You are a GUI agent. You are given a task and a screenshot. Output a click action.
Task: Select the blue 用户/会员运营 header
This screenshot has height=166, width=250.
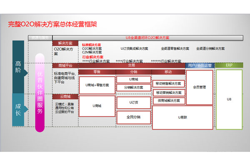click(200, 65)
